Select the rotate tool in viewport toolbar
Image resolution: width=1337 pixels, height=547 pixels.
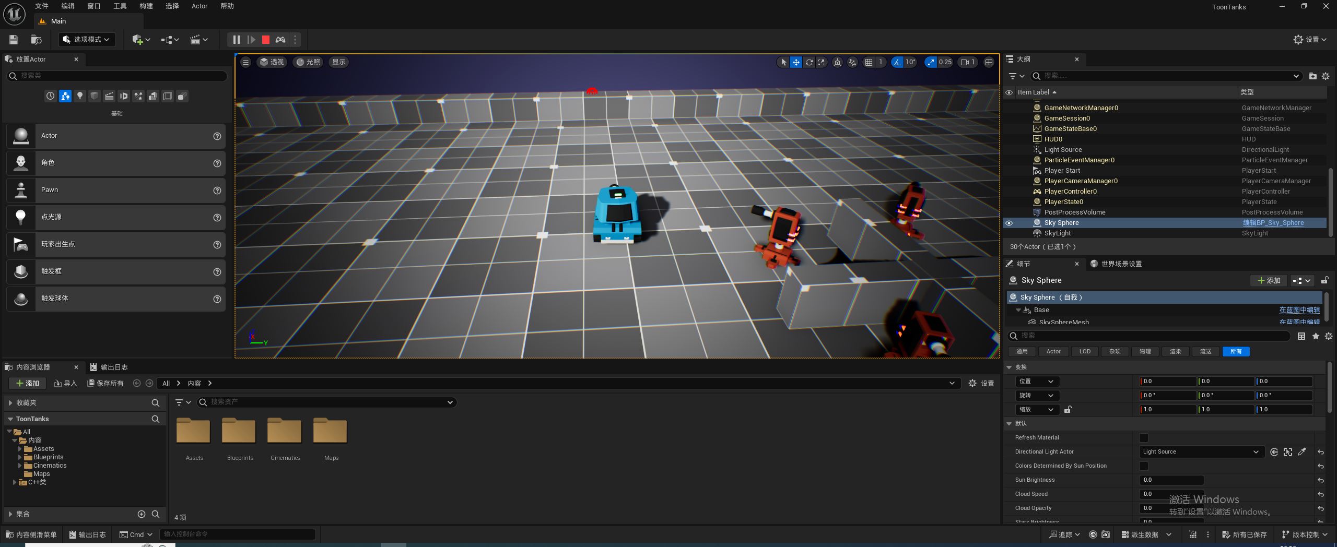coord(808,62)
